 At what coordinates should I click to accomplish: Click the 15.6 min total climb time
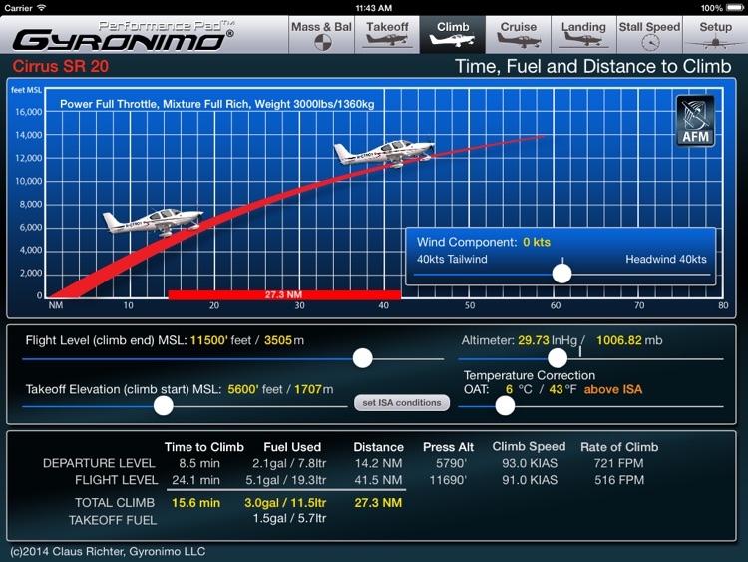196,503
